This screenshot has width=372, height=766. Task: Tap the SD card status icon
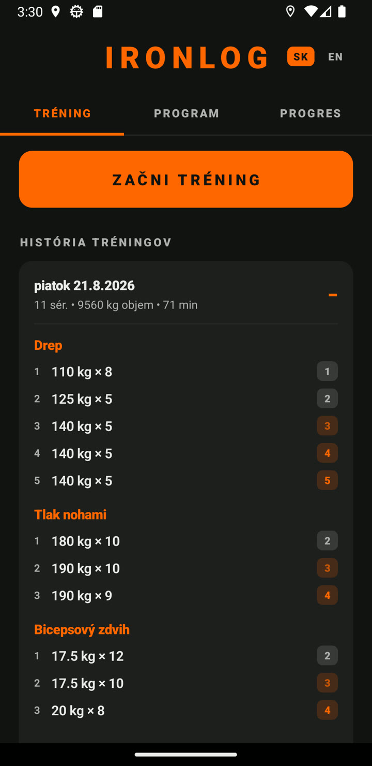tap(98, 12)
